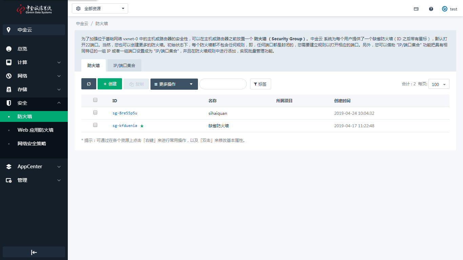Click the resource icon in 全部资源 selector
Viewport: 463px width, 260px height.
pyautogui.click(x=78, y=8)
